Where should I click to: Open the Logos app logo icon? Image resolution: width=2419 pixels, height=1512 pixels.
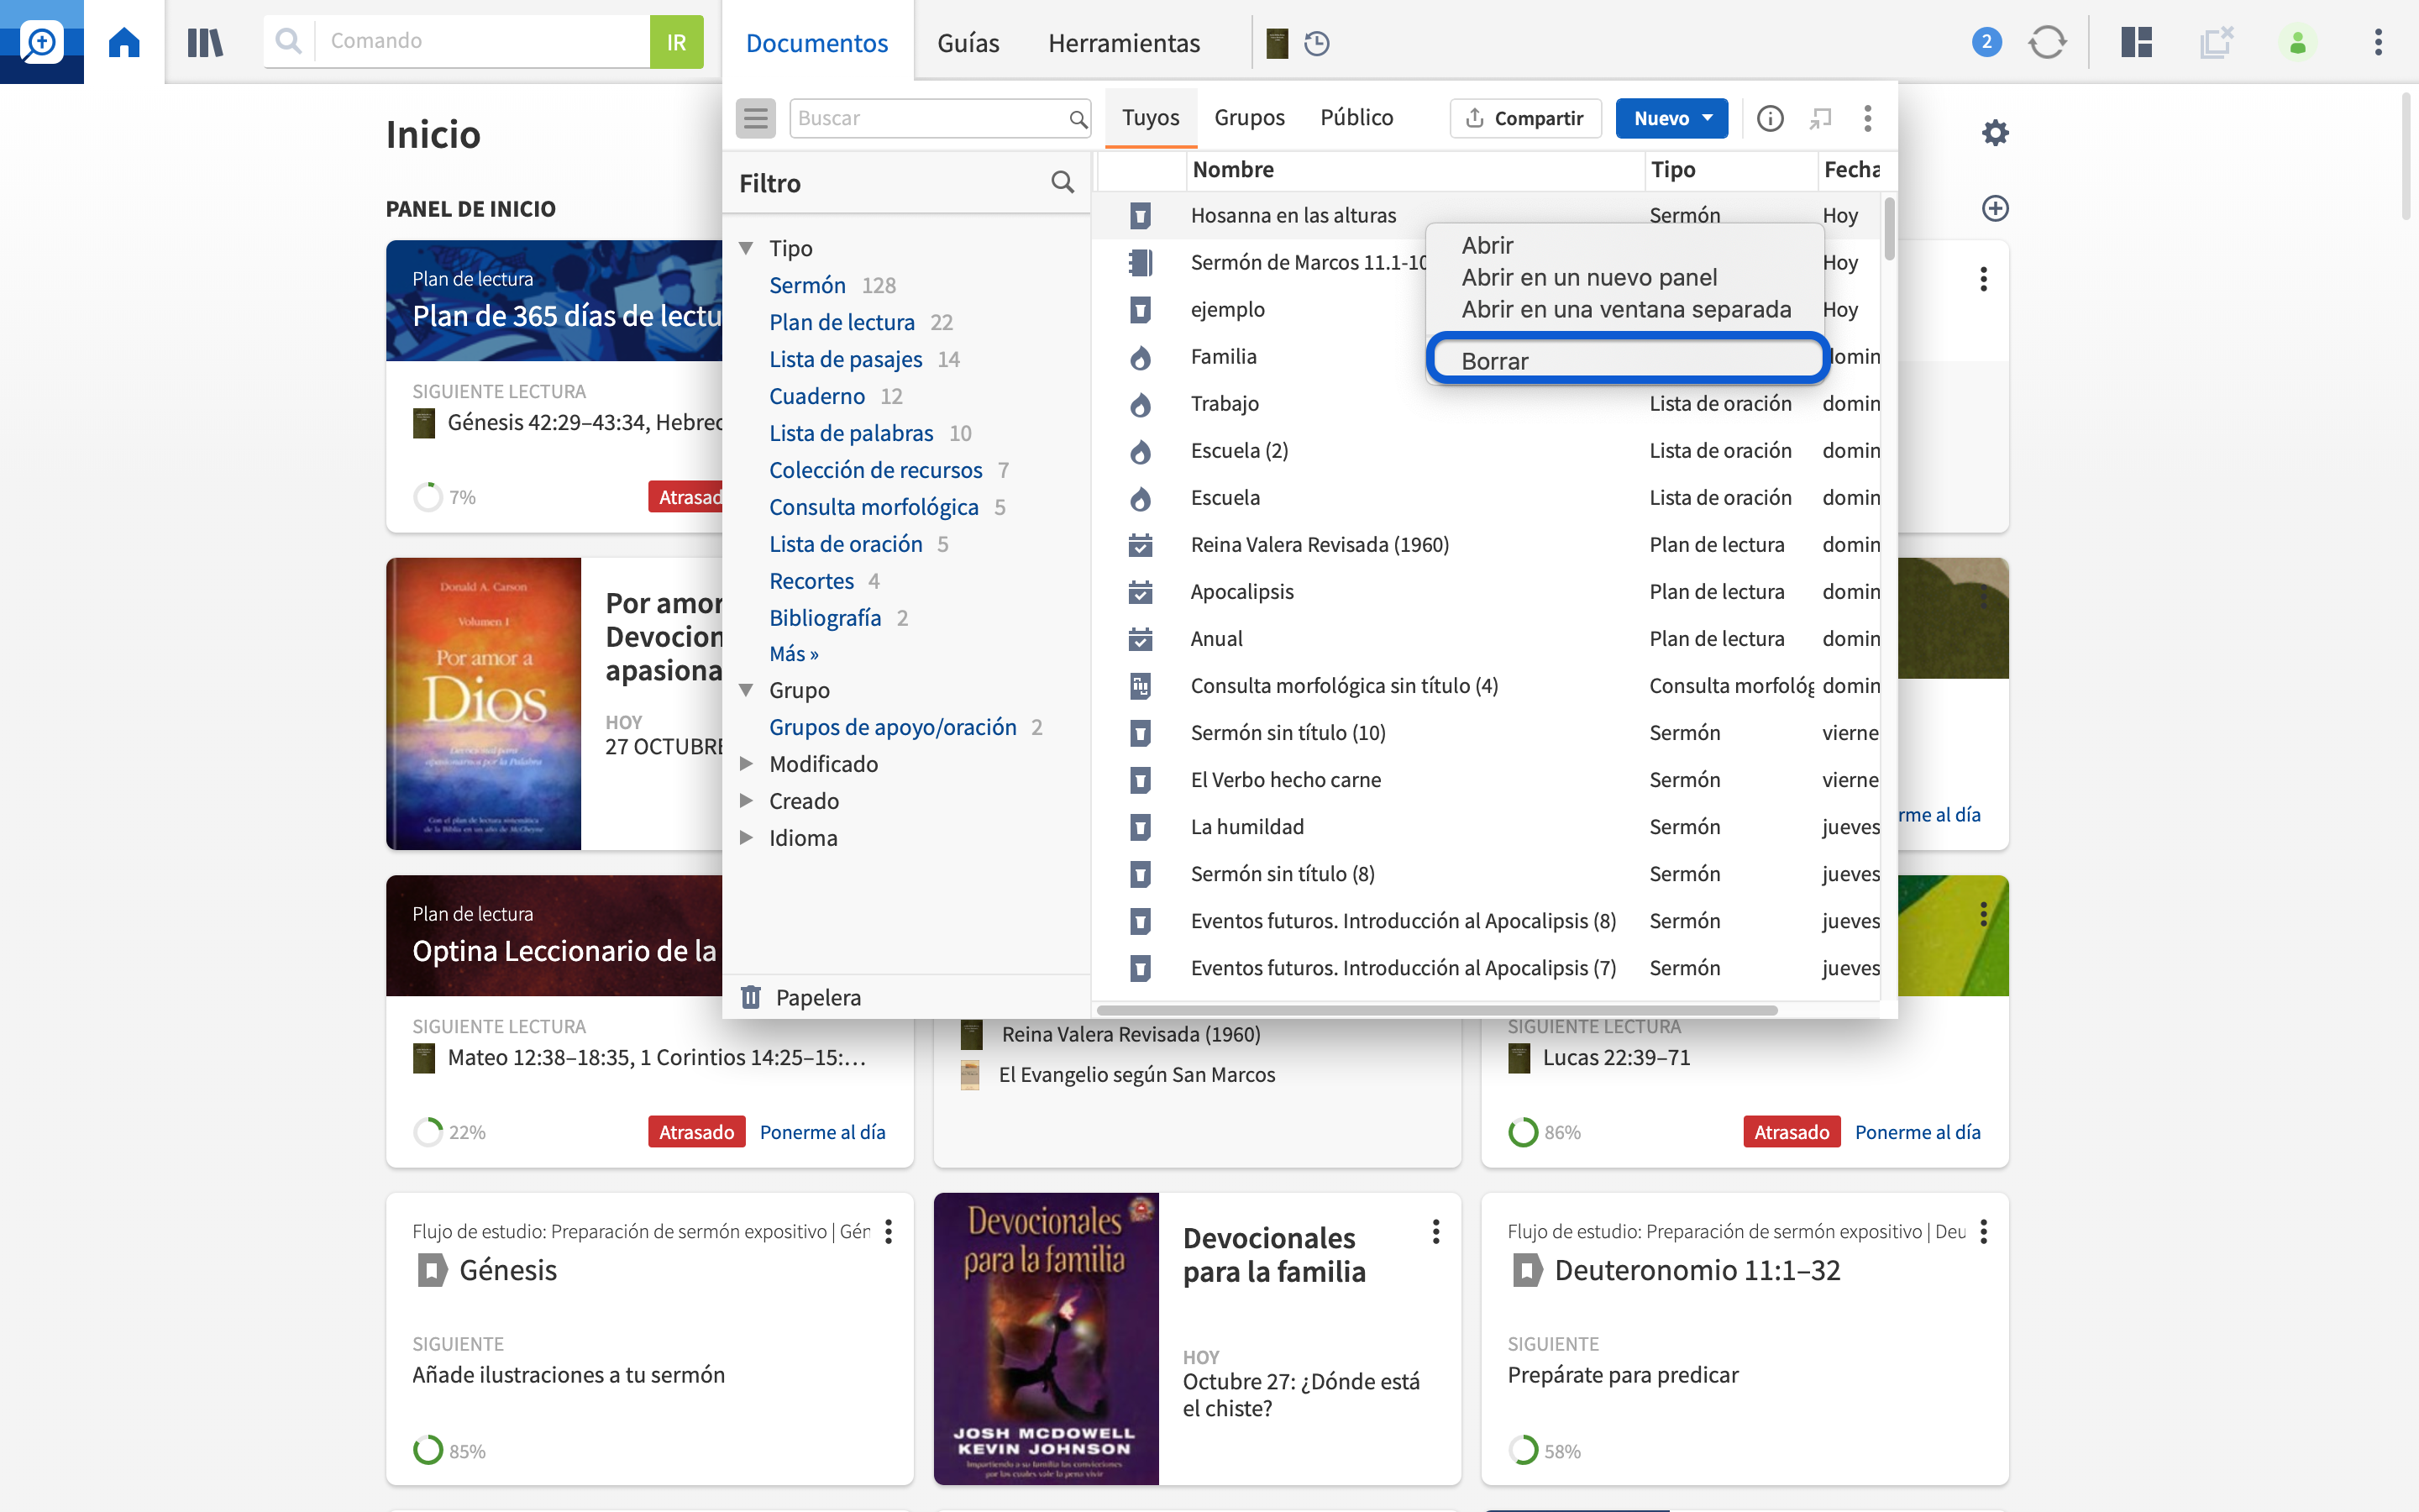[42, 42]
